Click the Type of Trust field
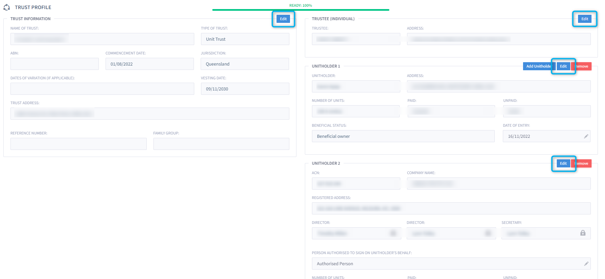Screen dimensions: 605x279 [245, 39]
